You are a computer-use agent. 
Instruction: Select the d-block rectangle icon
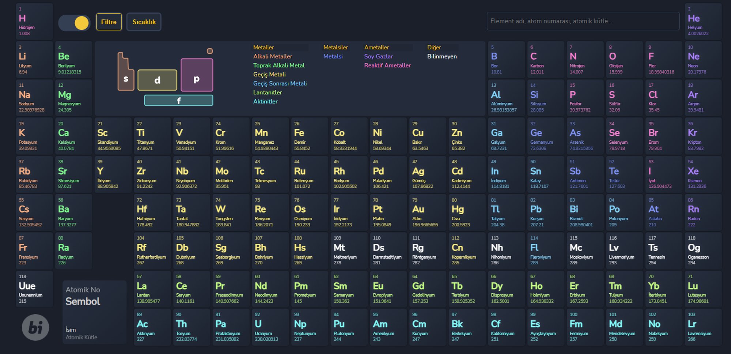[157, 80]
